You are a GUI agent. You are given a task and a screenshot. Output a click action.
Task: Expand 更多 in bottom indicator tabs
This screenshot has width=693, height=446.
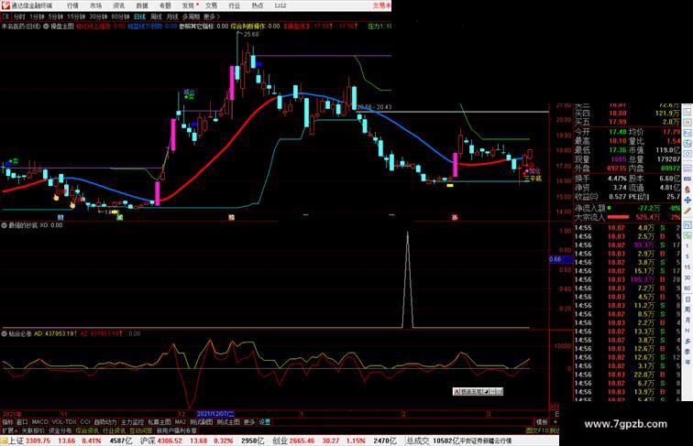pos(249,422)
